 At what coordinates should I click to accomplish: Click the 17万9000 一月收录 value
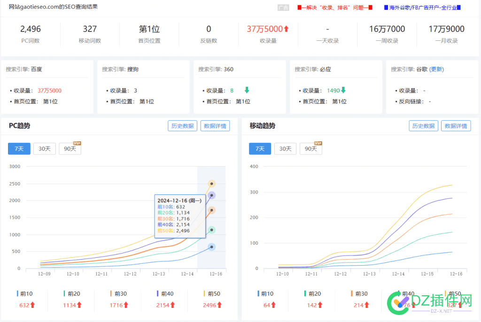(x=446, y=29)
